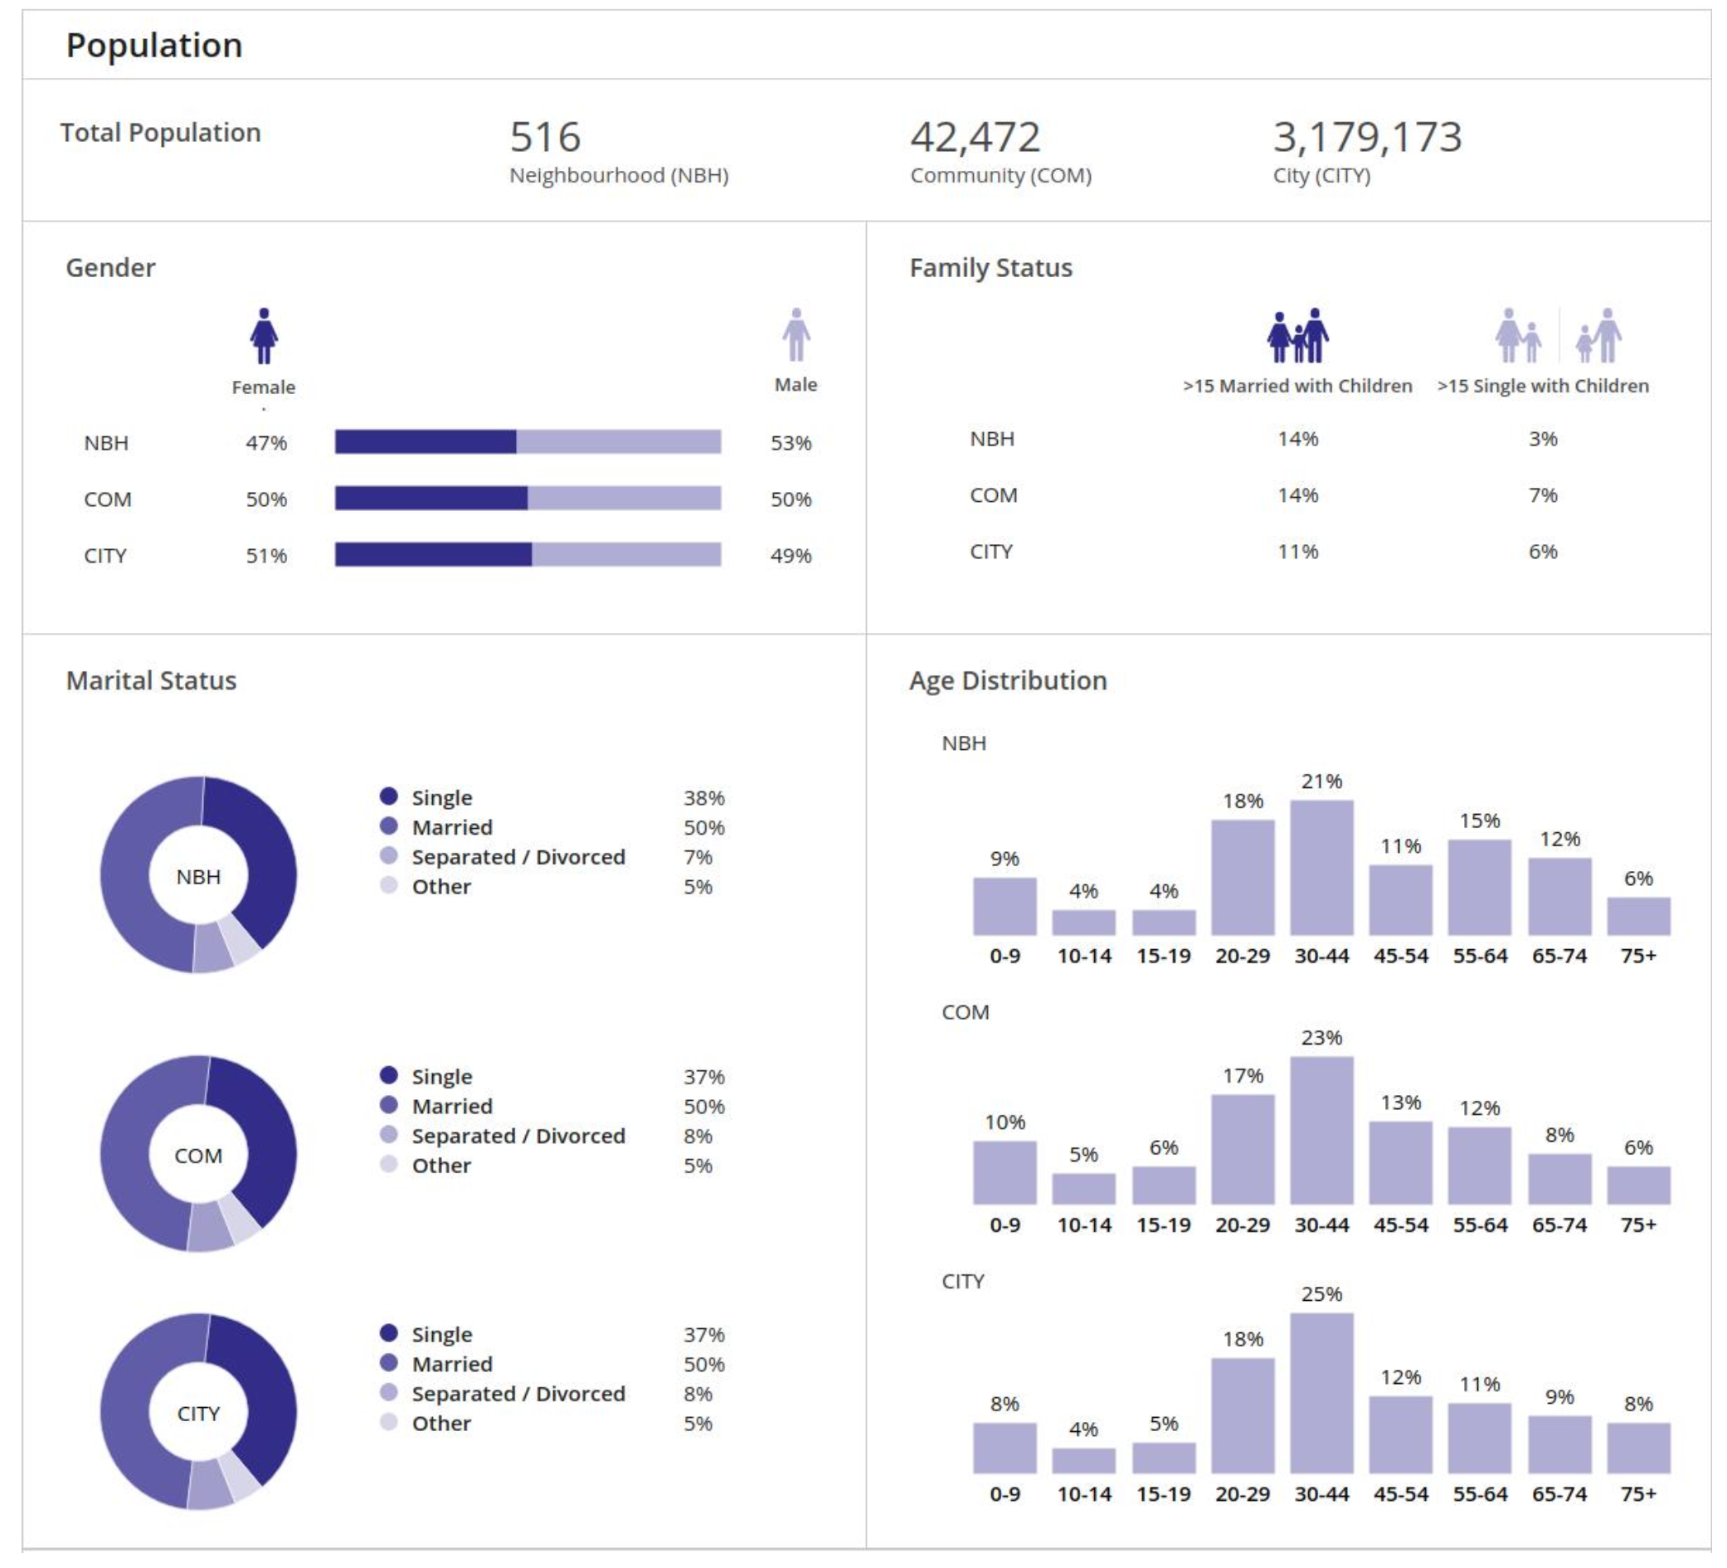Click the Married legend dot for COM
This screenshot has height=1568, width=1727.
pyautogui.click(x=389, y=1105)
